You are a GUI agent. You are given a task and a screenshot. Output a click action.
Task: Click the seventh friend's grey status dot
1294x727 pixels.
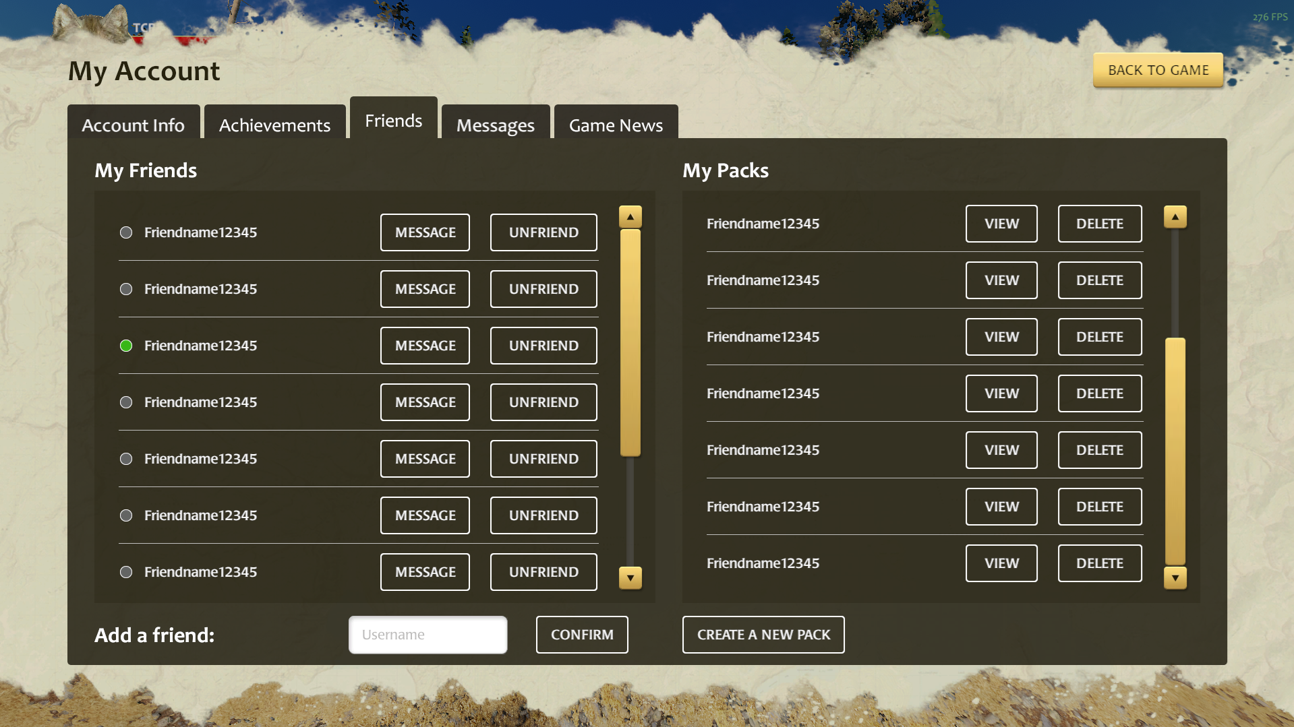point(126,572)
